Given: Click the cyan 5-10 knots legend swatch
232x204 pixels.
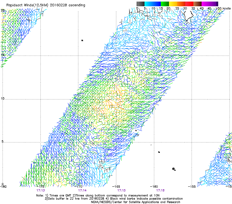Looking at the screenshot, I should (149, 4).
